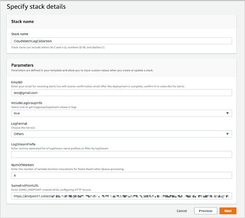The width and height of the screenshot is (245, 218).
Task: Click the IncludeLogGroupInfo dropdown arrow icon
Action: click(227, 113)
